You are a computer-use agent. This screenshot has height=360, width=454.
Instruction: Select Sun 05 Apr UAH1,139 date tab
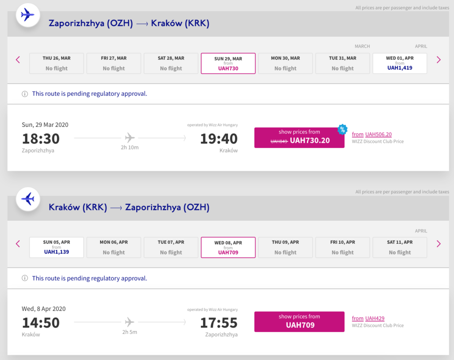coord(56,247)
